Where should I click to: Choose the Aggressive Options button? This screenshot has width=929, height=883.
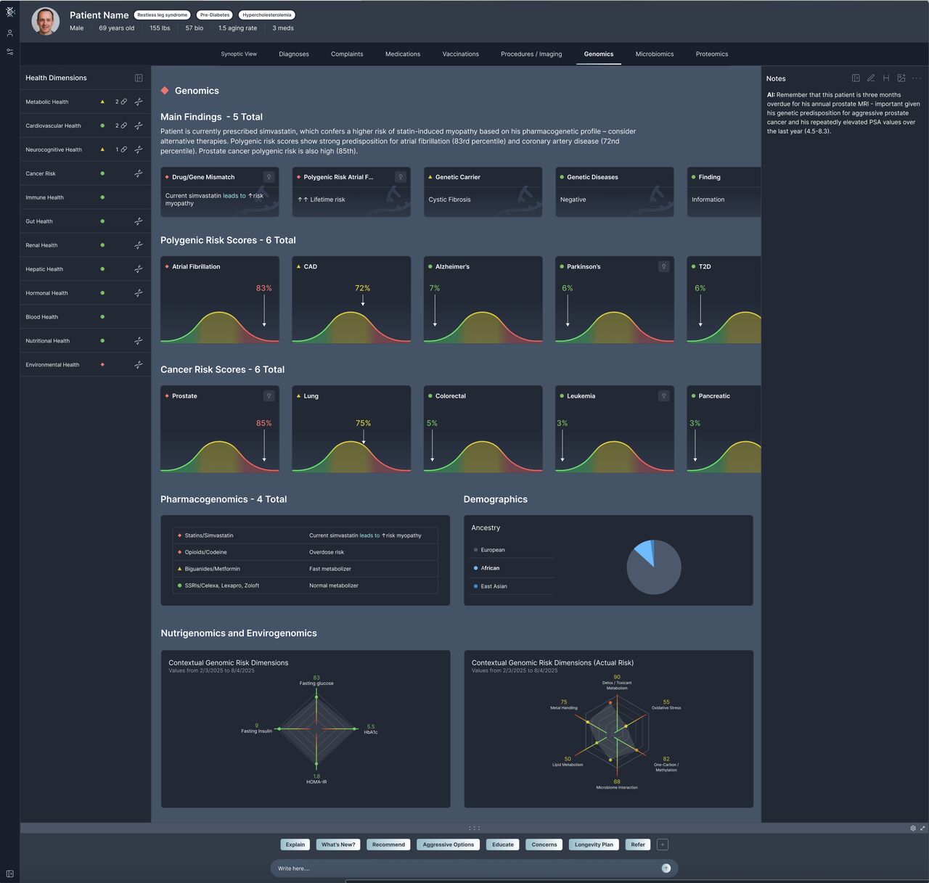click(449, 845)
